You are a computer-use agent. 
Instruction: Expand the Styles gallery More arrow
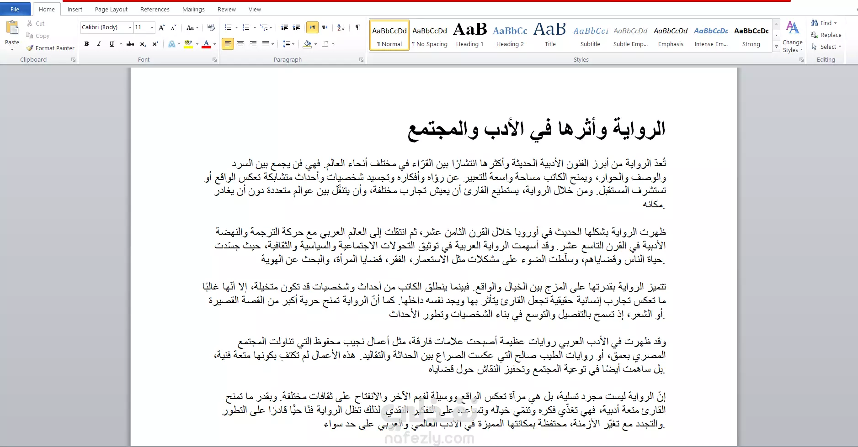click(x=776, y=47)
